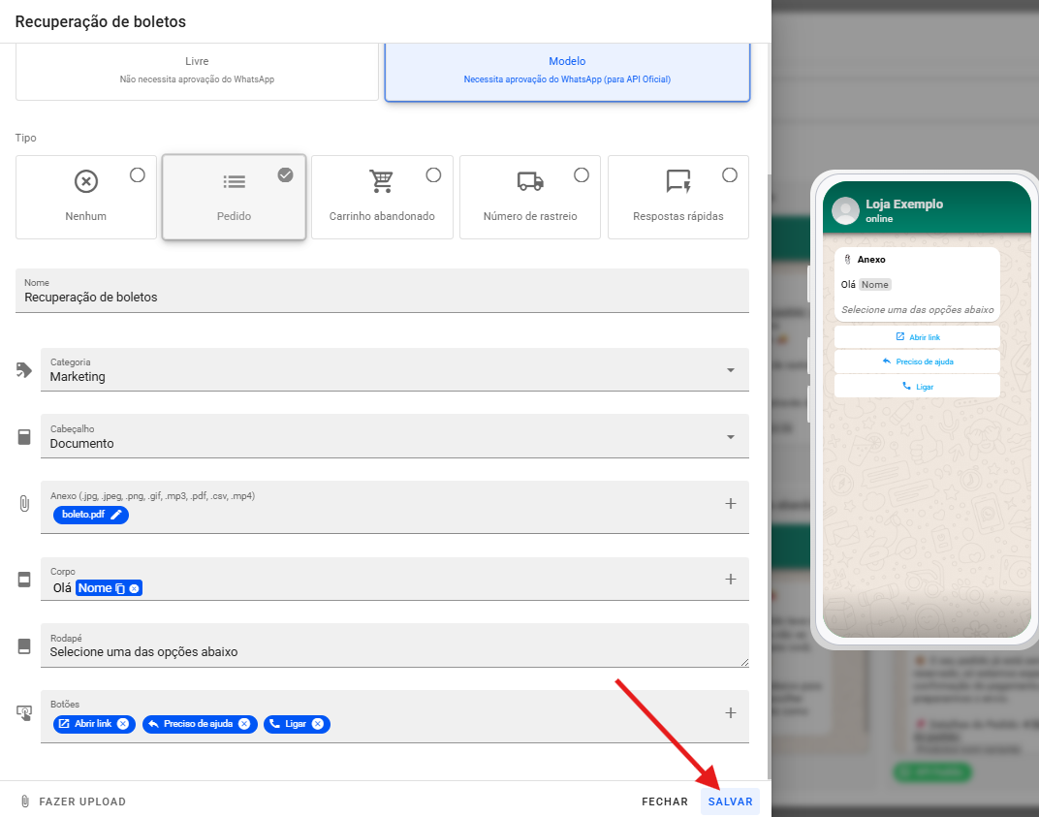Choose Carrinho abandonado type option
This screenshot has height=817, width=1039.
coord(433,175)
